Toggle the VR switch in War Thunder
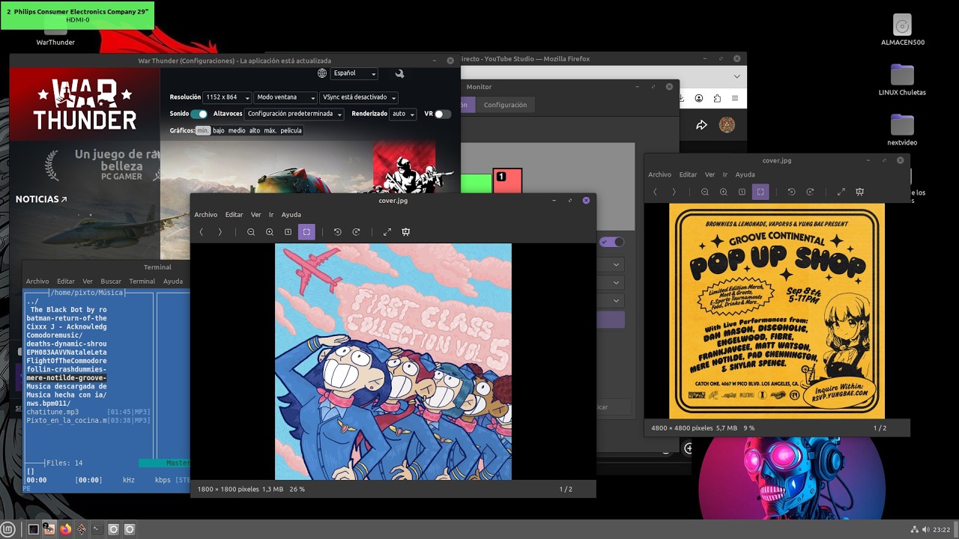The width and height of the screenshot is (959, 539). 443,114
